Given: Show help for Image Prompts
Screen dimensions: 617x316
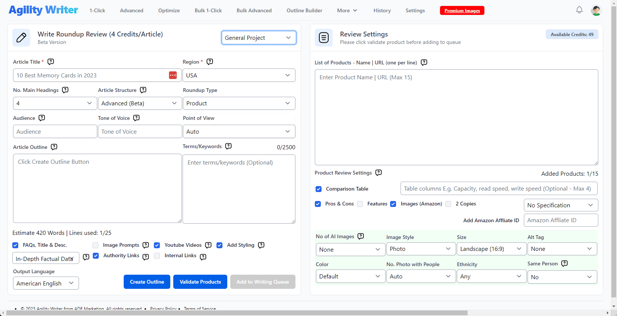Looking at the screenshot, I should (146, 245).
